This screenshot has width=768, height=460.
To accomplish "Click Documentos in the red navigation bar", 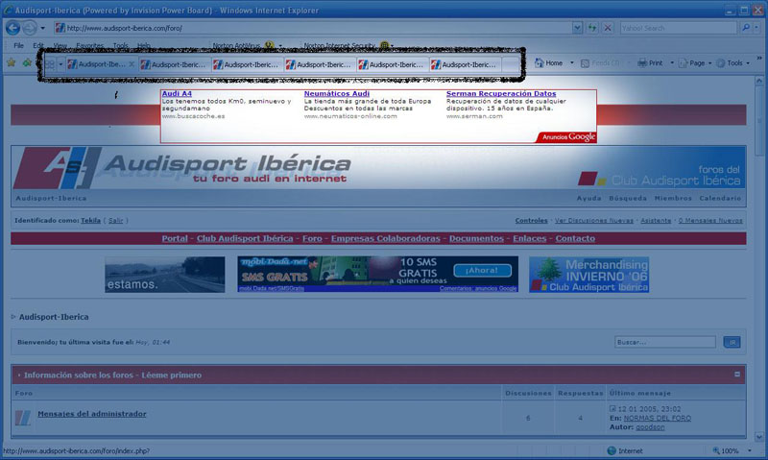I will coord(476,238).
